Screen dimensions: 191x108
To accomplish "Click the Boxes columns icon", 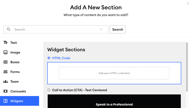I will (6, 62).
